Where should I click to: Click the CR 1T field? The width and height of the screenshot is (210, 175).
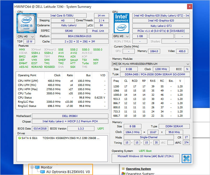pyautogui.click(x=186, y=137)
